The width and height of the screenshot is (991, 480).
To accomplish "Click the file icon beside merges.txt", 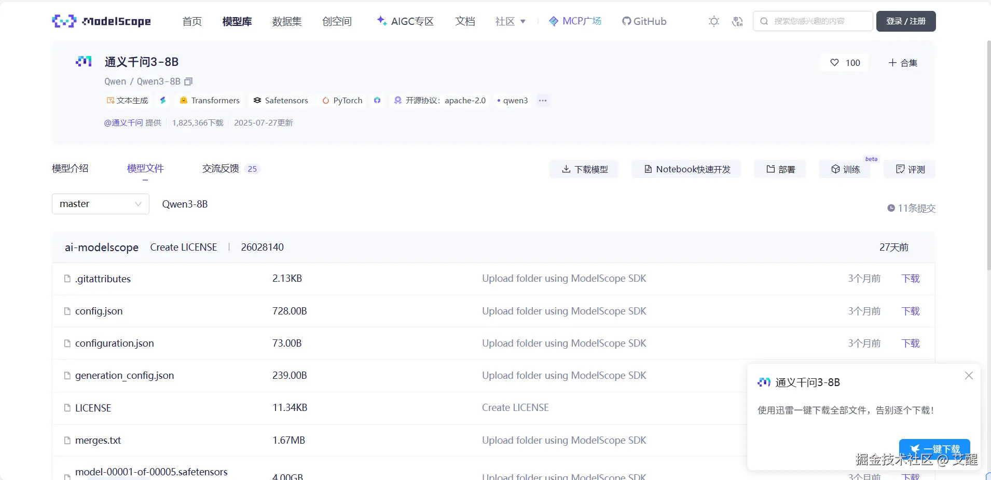I will (x=67, y=440).
